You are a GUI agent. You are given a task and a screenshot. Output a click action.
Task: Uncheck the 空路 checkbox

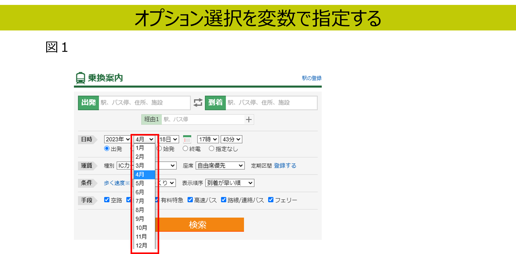click(107, 200)
